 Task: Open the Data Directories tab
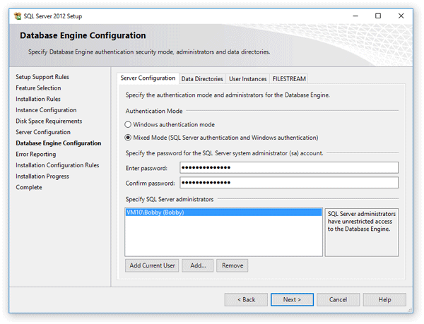point(202,79)
